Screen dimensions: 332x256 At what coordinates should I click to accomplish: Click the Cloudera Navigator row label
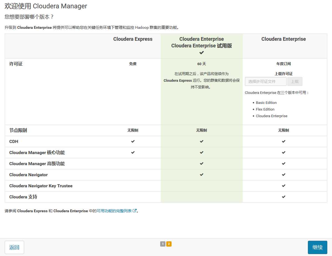coord(28,175)
